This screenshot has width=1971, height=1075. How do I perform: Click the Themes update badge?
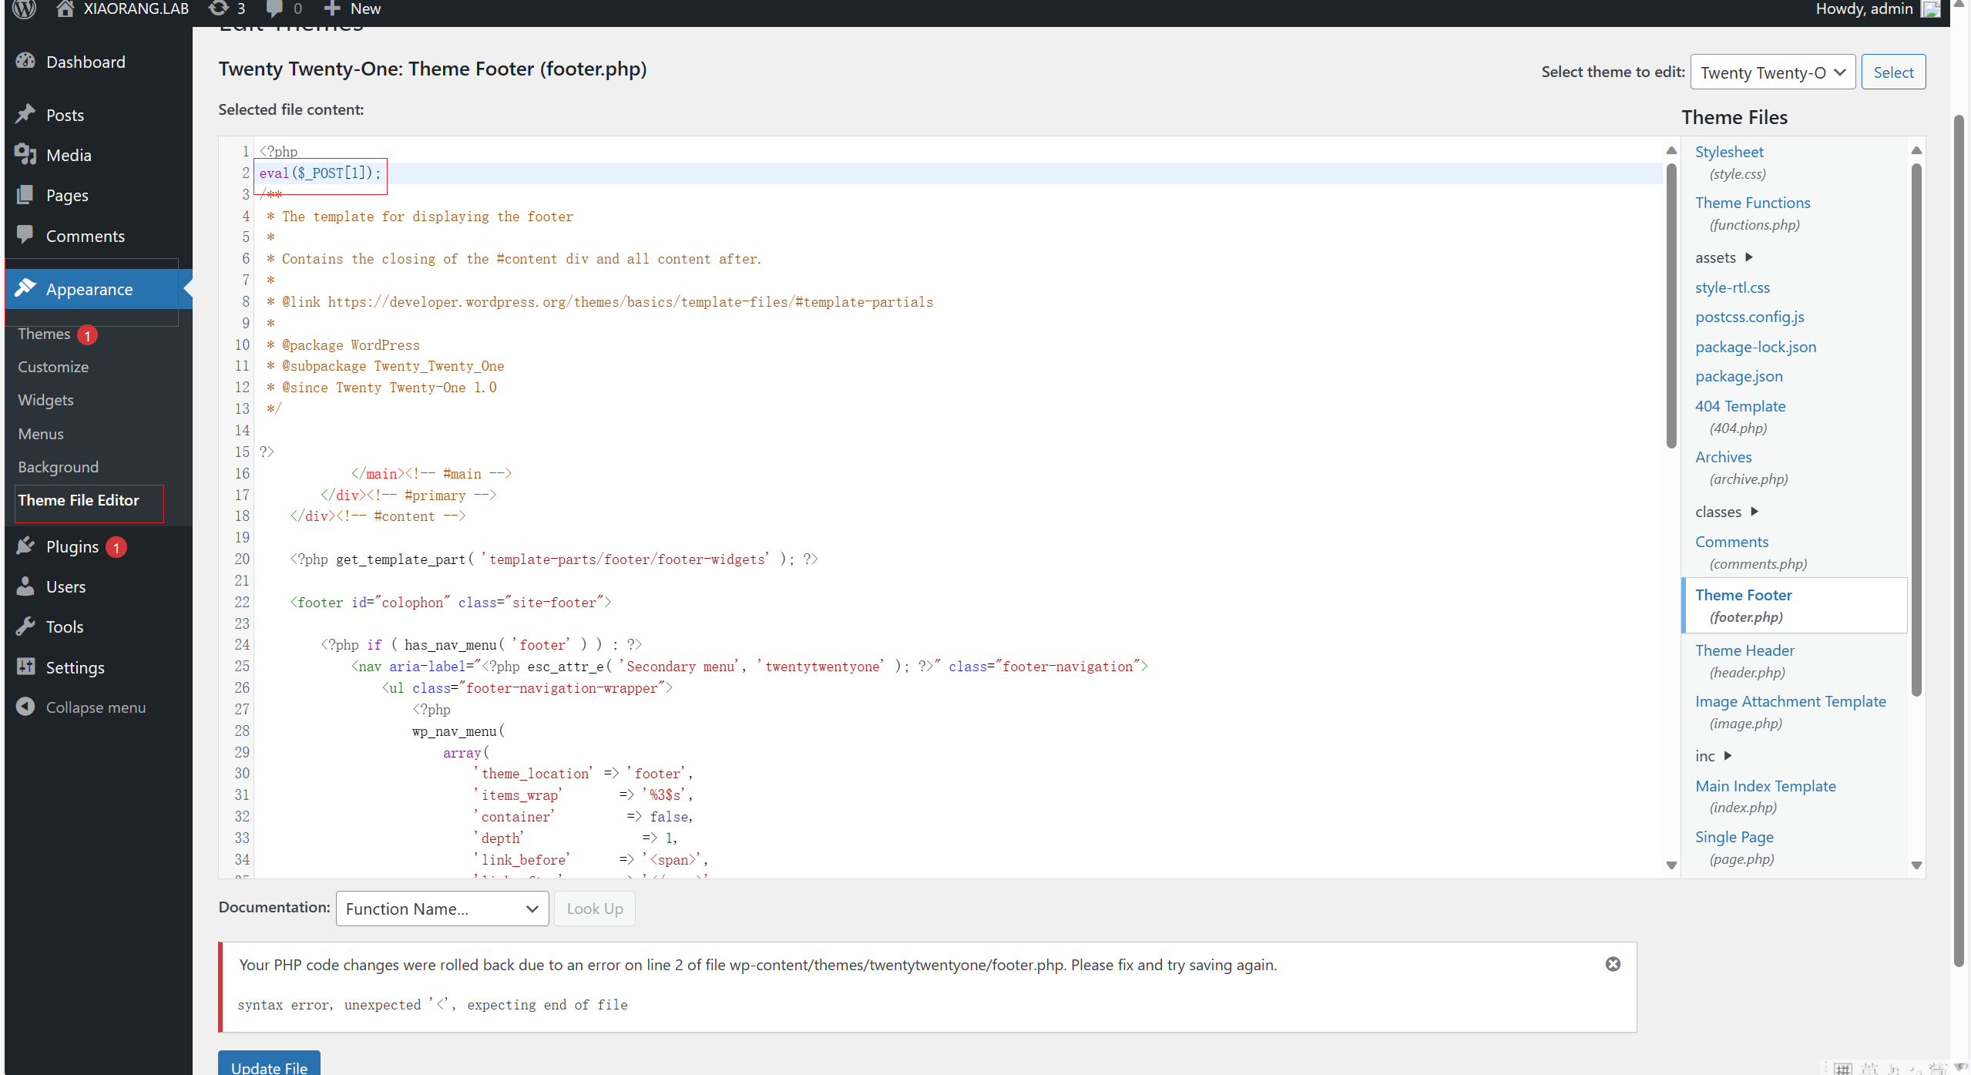[x=87, y=335]
